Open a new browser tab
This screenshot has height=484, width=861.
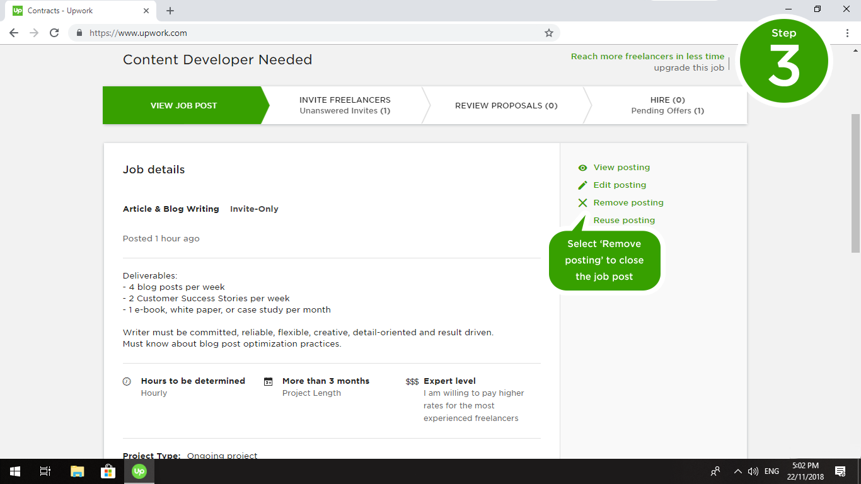click(x=170, y=11)
